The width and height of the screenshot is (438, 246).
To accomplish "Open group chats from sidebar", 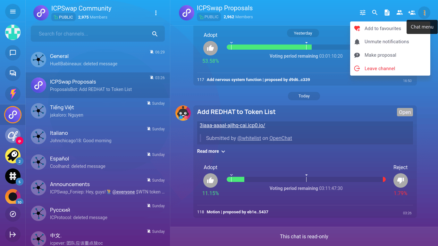I will (x=13, y=73).
